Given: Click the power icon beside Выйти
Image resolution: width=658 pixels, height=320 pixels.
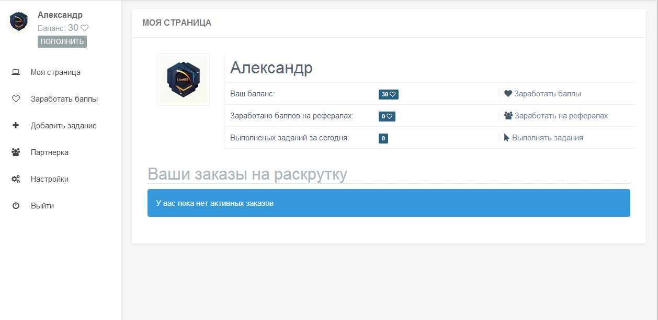Looking at the screenshot, I should (x=16, y=206).
